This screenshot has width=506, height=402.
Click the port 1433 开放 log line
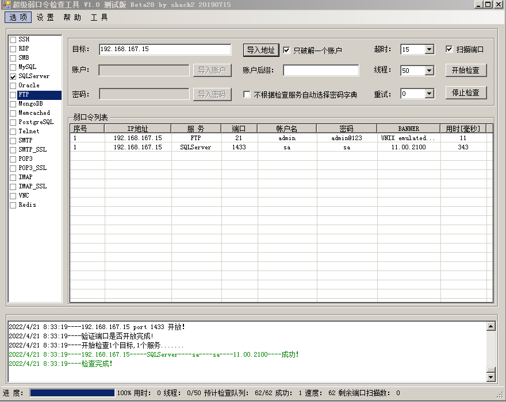97,327
